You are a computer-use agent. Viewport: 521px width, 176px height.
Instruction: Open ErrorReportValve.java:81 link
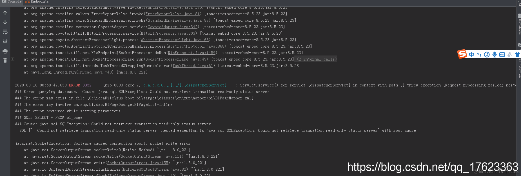point(172,14)
